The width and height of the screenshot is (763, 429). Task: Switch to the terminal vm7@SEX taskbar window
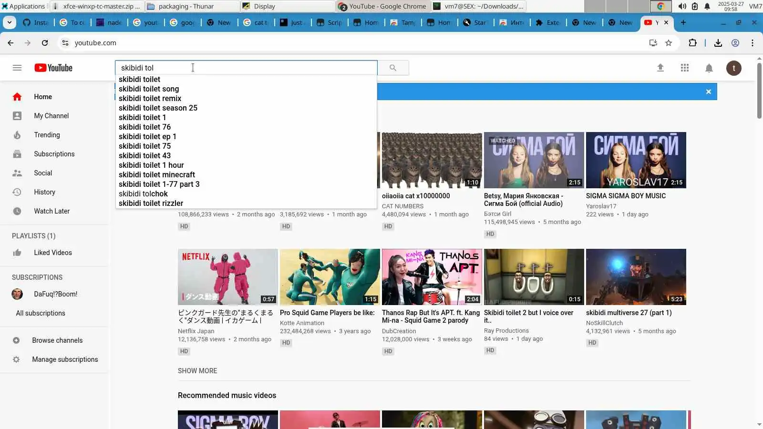click(x=478, y=6)
